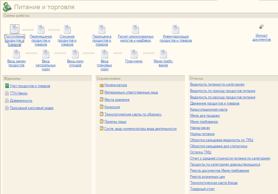Click the Переоценка продуктов и товаров icon
Screen dimensions: 278x194
[102, 29]
